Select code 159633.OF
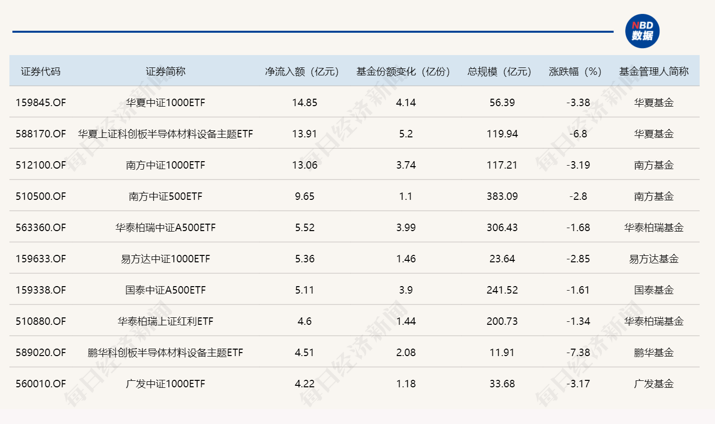Screen dimensions: 715x424 point(41,259)
